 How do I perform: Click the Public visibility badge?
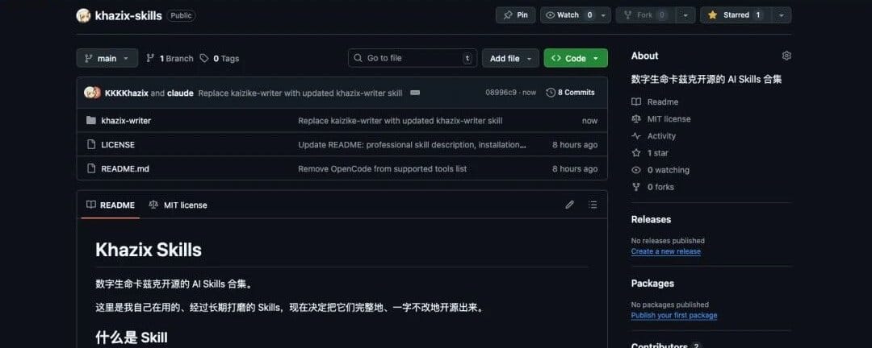181,15
